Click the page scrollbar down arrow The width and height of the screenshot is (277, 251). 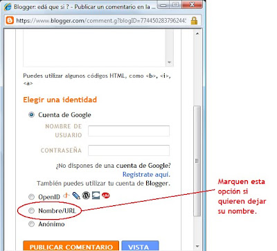pos(197,246)
